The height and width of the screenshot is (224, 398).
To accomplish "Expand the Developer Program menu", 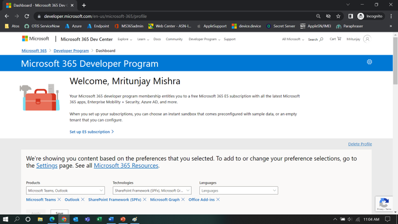I will (205, 39).
